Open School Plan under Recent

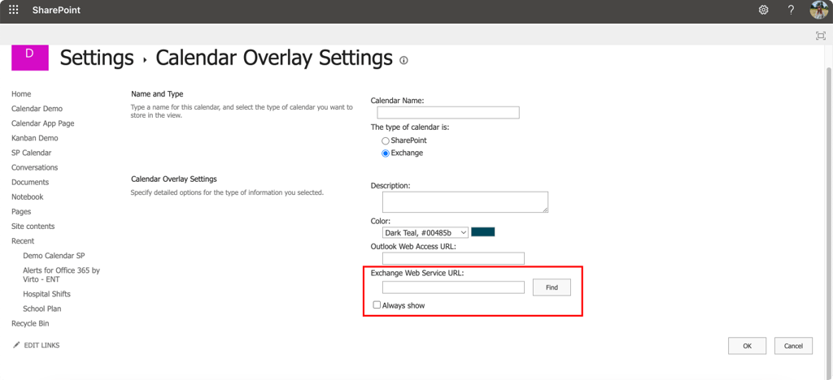(x=42, y=309)
